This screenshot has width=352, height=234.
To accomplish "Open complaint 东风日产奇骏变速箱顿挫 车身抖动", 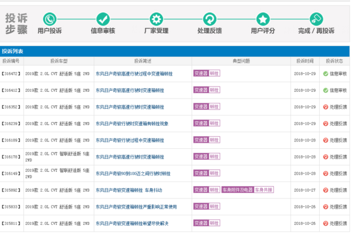I will [129, 190].
